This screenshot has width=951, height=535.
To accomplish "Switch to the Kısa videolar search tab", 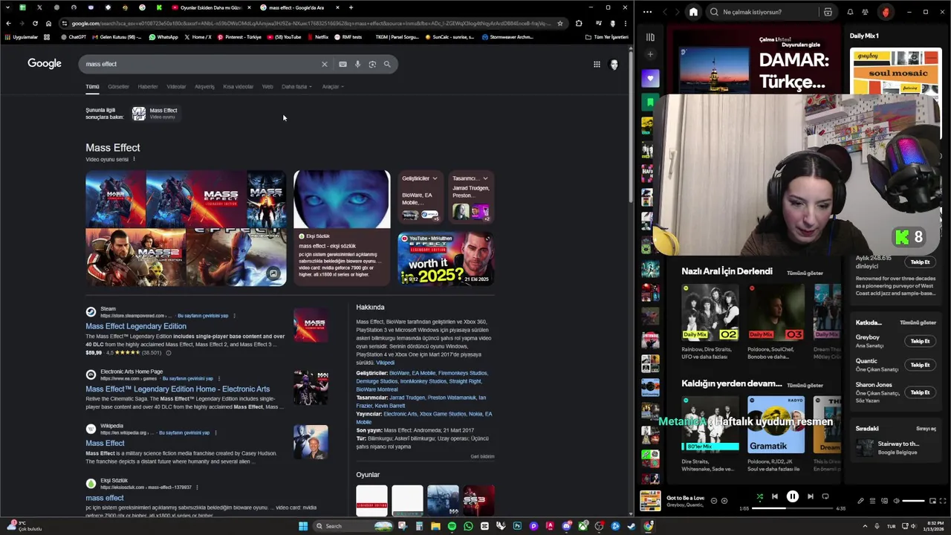I will click(x=238, y=87).
